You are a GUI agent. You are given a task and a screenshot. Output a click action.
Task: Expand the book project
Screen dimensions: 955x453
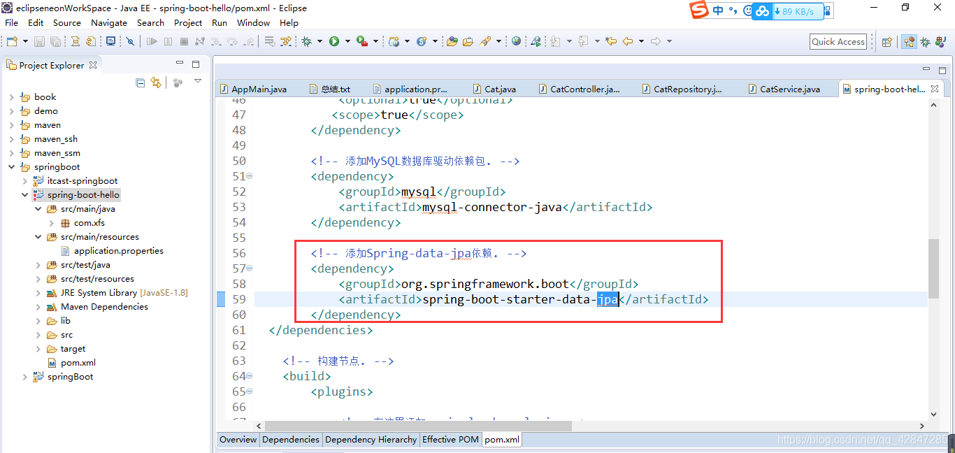click(x=11, y=97)
